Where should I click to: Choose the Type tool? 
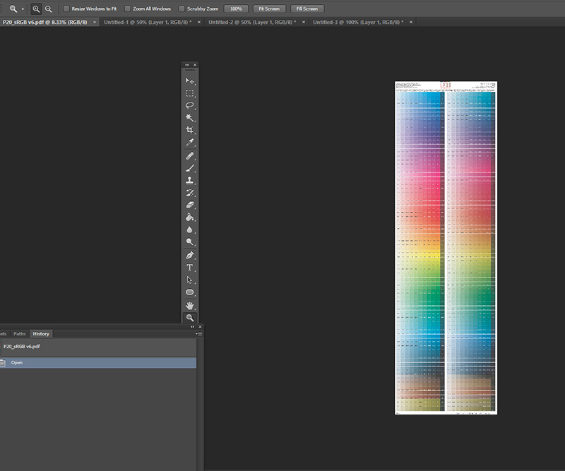point(190,268)
